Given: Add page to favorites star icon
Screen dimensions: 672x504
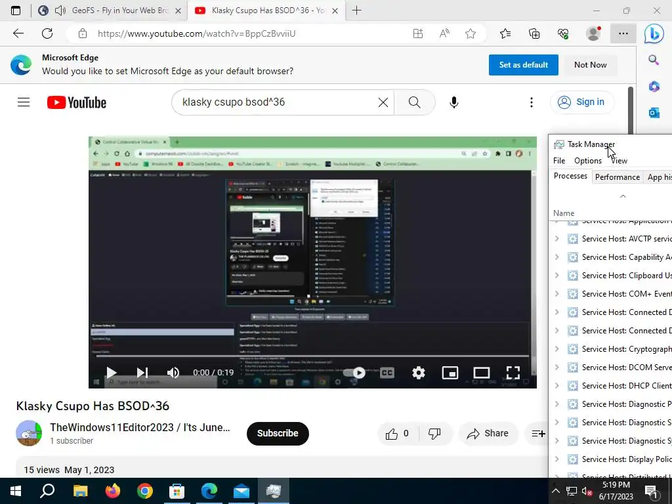Looking at the screenshot, I should [471, 33].
